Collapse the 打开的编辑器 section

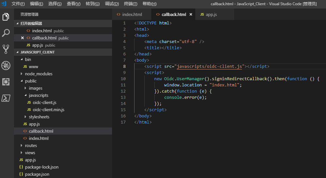click(31, 23)
